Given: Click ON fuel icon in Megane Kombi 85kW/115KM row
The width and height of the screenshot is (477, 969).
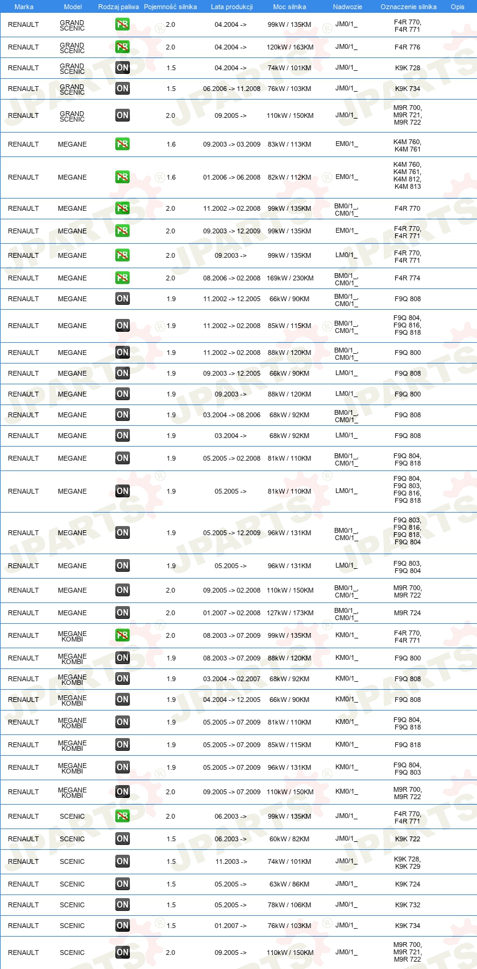Looking at the screenshot, I should point(122,745).
